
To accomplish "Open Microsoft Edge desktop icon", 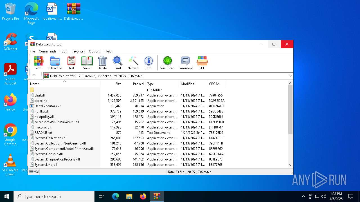I will pos(31,13).
